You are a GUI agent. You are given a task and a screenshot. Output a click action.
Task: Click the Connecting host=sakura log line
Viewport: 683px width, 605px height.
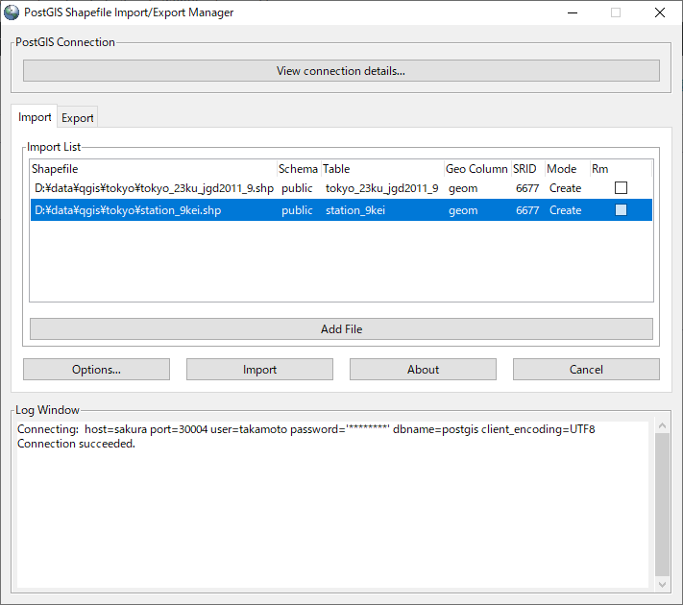(305, 429)
